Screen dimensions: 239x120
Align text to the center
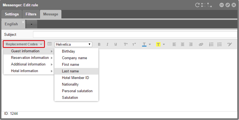tap(182, 44)
